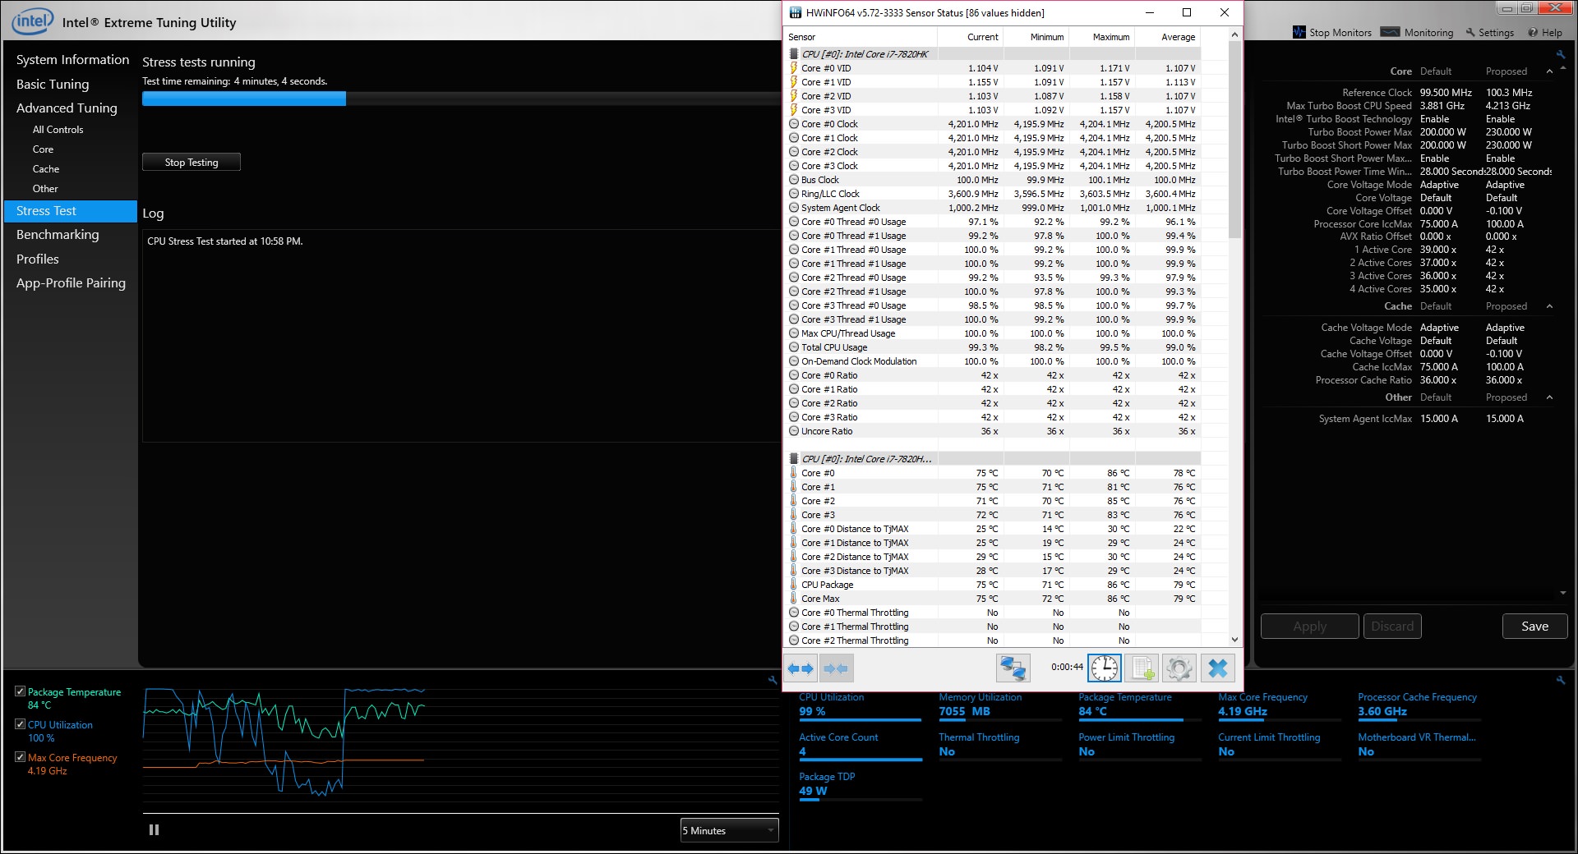Click the Stop Monitors waveform icon

[x=1299, y=32]
